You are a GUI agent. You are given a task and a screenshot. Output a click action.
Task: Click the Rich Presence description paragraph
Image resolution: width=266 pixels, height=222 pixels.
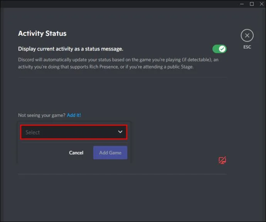click(118, 63)
